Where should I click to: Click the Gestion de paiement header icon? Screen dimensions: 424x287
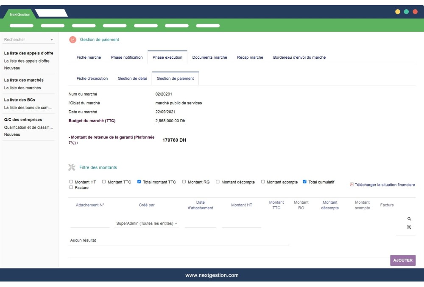[x=73, y=40]
